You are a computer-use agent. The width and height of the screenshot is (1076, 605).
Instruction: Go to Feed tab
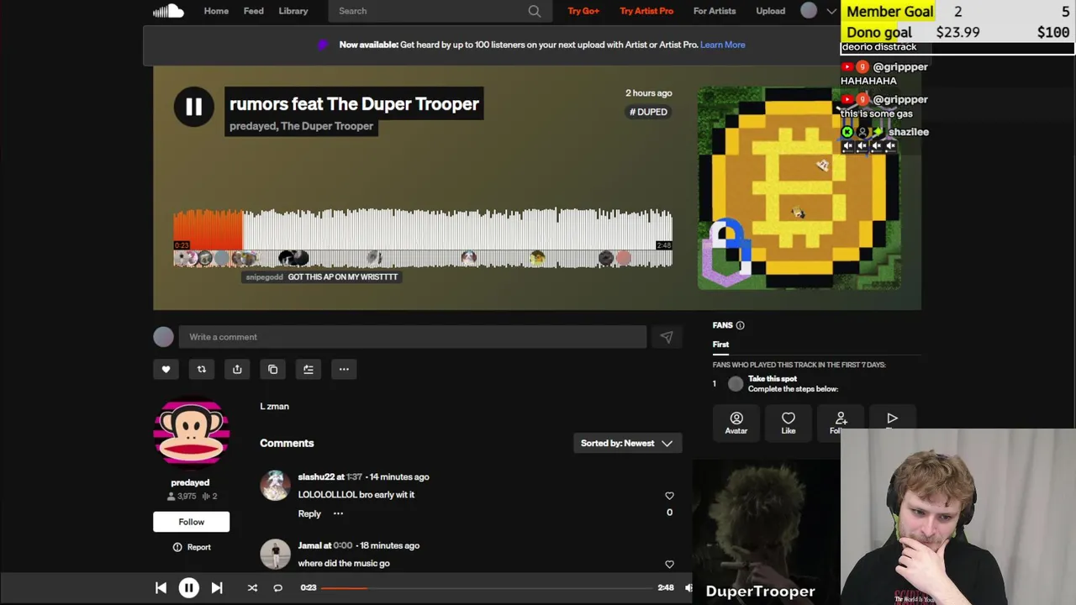coord(253,11)
